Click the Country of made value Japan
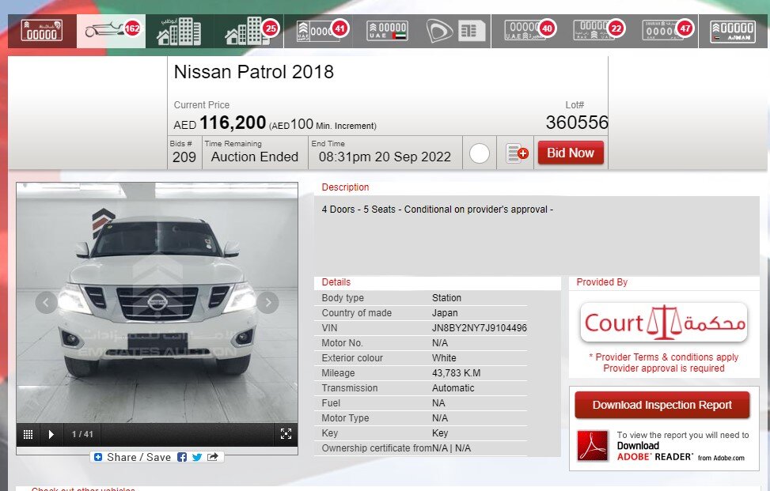The width and height of the screenshot is (770, 491). click(x=445, y=313)
